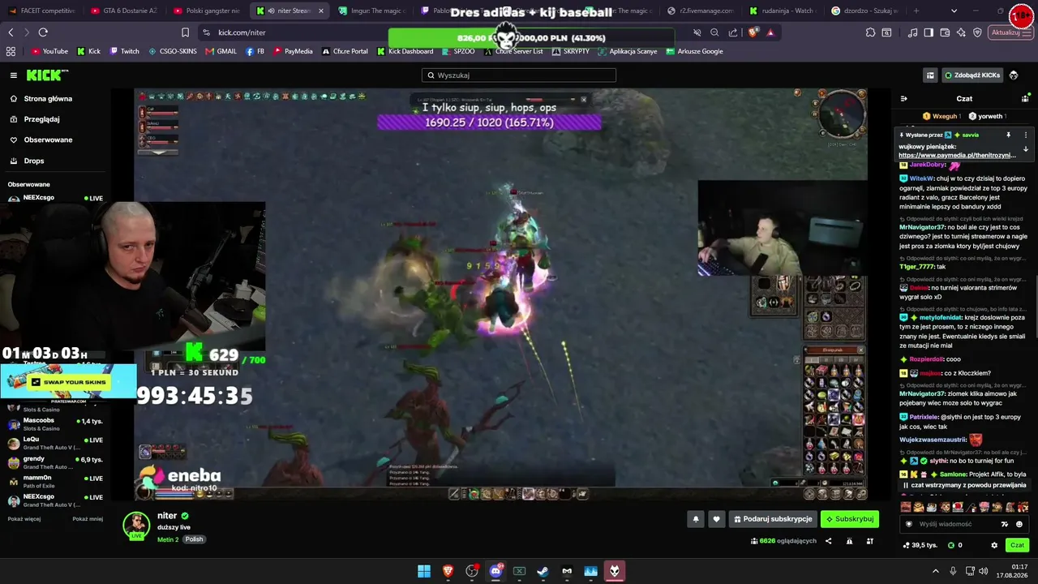Viewport: 1038px width, 584px height.
Task: Click the Zdobądź KICKs button
Action: (972, 75)
